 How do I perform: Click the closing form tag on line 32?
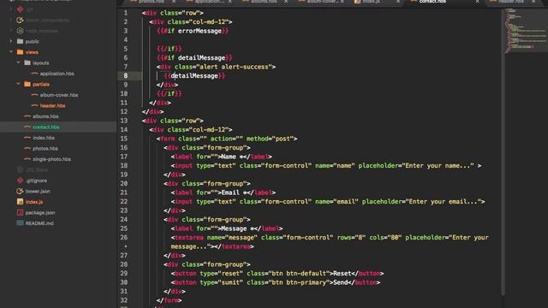click(x=169, y=300)
